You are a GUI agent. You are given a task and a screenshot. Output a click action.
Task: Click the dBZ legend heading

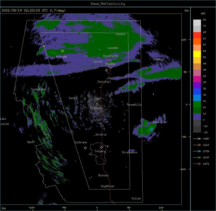tap(203, 13)
